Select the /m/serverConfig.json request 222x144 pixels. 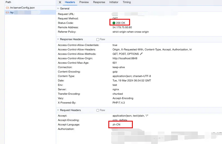tap(30, 8)
